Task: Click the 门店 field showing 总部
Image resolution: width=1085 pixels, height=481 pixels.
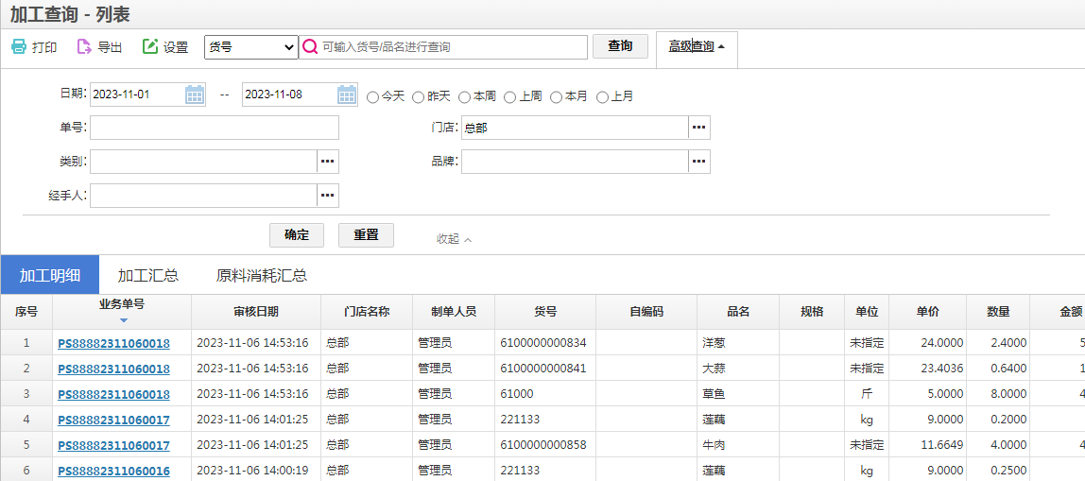Action: (575, 128)
